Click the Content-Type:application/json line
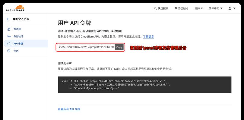The width and height of the screenshot is (244, 120). click(x=94, y=88)
